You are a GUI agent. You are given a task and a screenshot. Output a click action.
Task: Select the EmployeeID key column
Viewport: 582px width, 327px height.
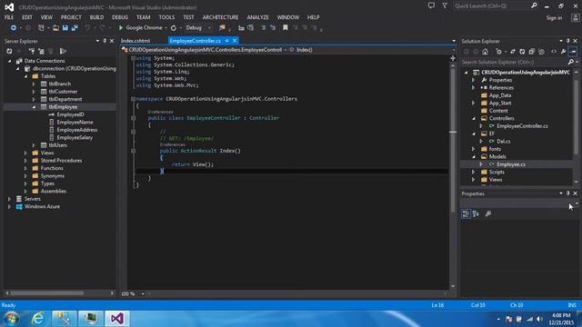(x=70, y=114)
